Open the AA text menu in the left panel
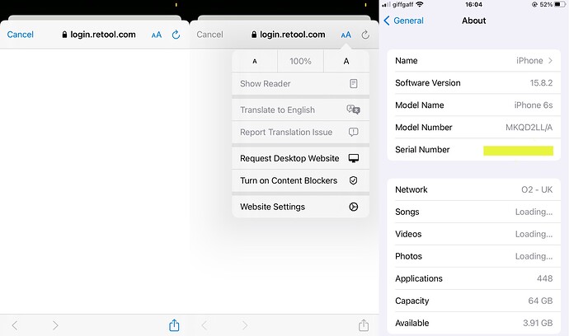This screenshot has height=336, width=569. (x=157, y=35)
